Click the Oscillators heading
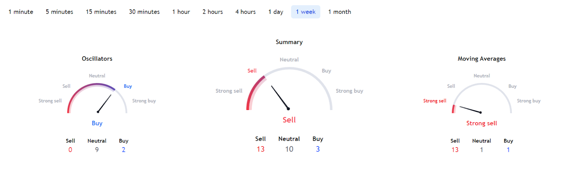The width and height of the screenshot is (578, 176). tap(97, 58)
